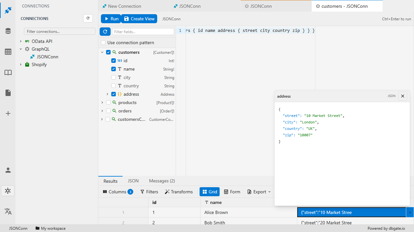Click the name column header

[249, 202]
